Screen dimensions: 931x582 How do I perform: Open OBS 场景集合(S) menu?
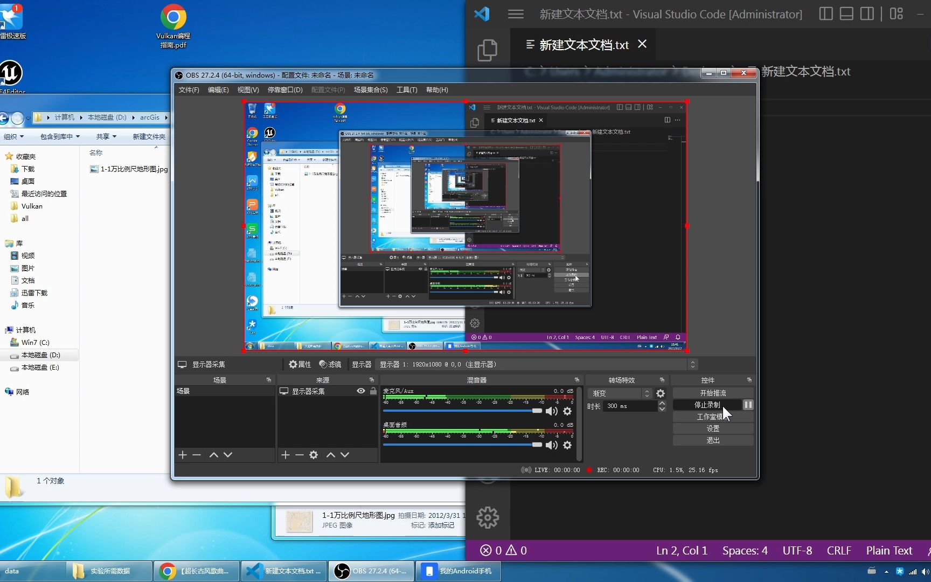tap(371, 90)
